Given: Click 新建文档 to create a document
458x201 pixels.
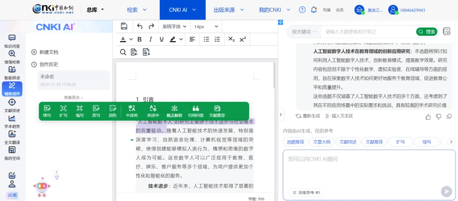Looking at the screenshot, I should click(x=45, y=52).
